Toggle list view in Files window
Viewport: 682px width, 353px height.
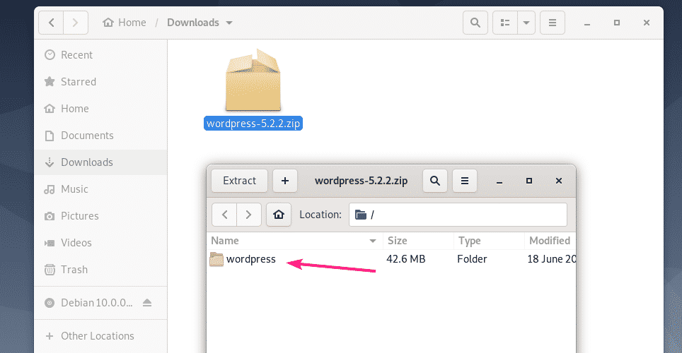tap(505, 23)
